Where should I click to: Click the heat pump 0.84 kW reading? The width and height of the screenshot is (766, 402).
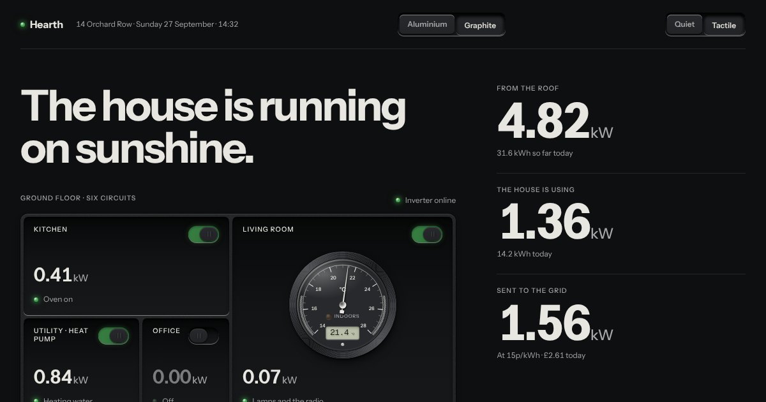[x=61, y=377]
